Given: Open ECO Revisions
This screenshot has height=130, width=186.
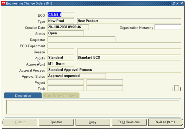Looking at the screenshot, I should click(129, 122).
